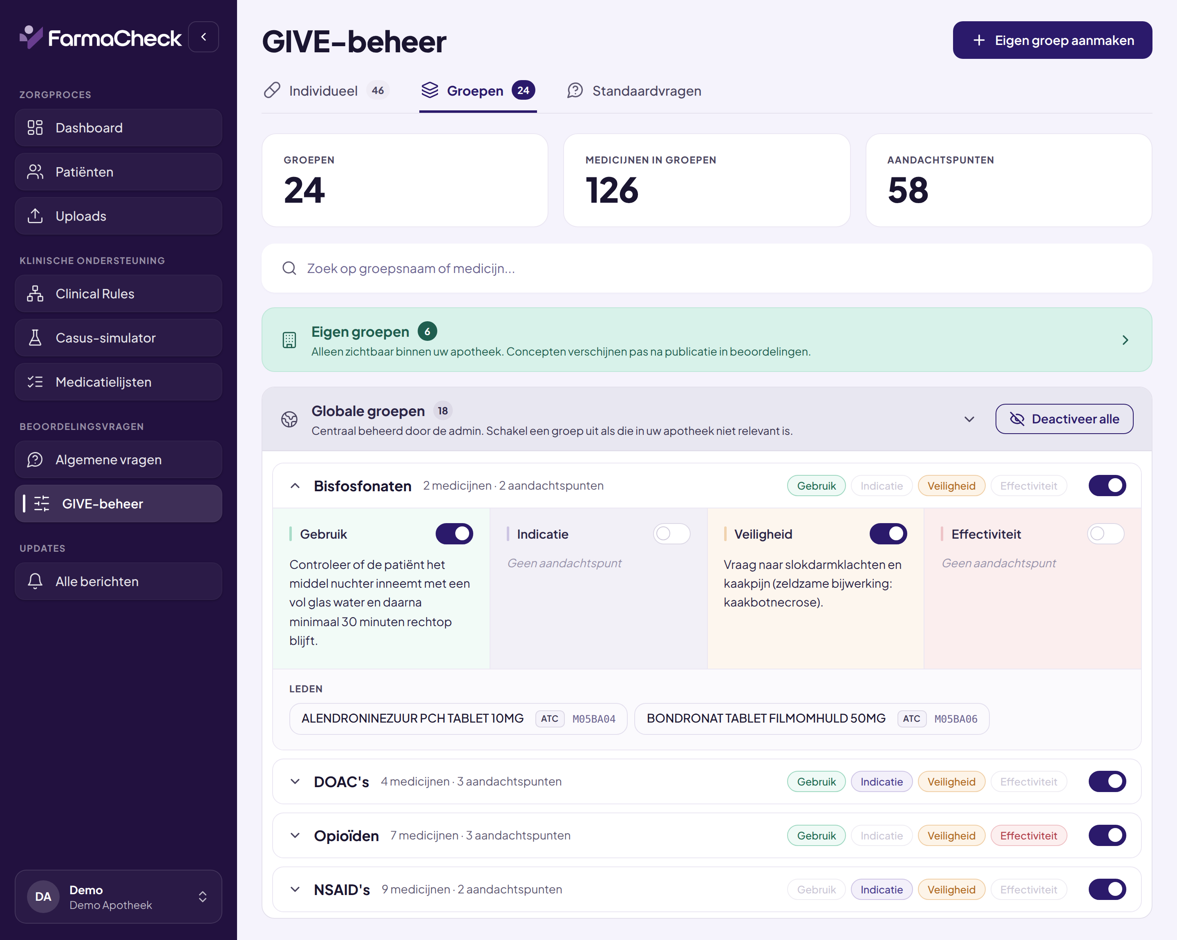Disable the NSAID's group toggle

coord(1107,889)
